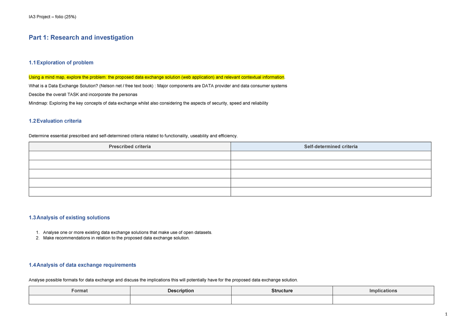Screen dimensions: 476x336
Task: Click last empty row under Prescribed criteria
Action: (130, 192)
